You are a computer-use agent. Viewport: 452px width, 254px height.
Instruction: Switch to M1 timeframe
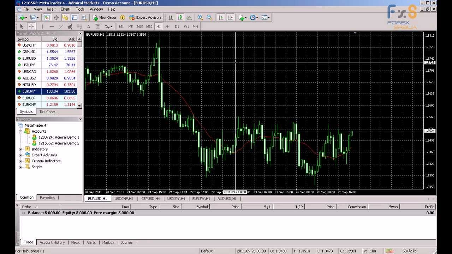[121, 26]
